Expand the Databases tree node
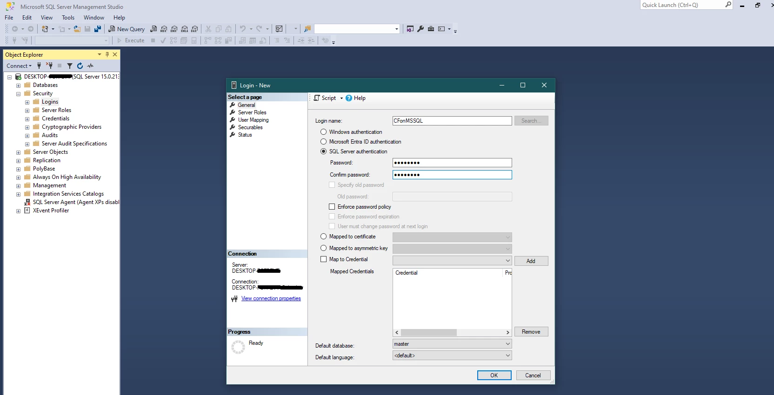Screen dimensions: 774x395 [x=18, y=86]
